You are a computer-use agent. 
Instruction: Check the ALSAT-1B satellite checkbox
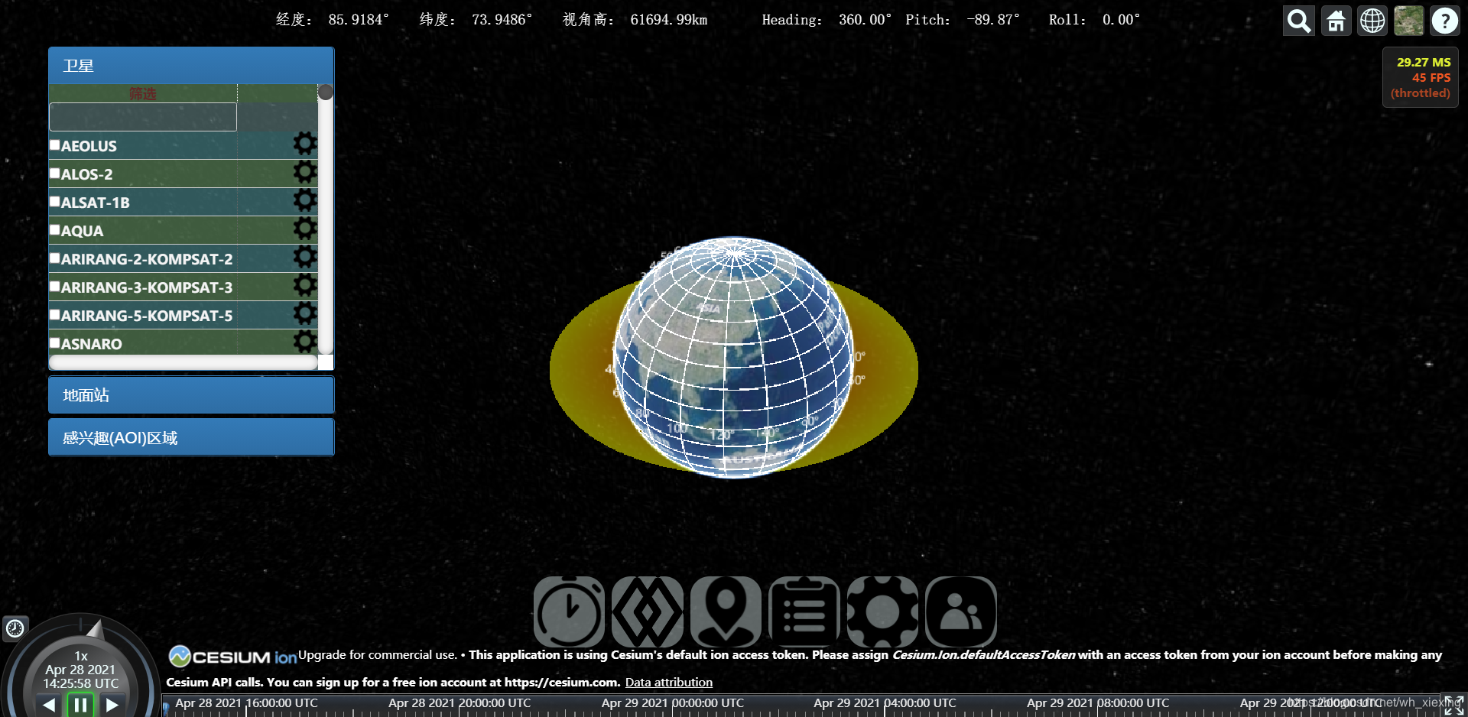(x=55, y=201)
